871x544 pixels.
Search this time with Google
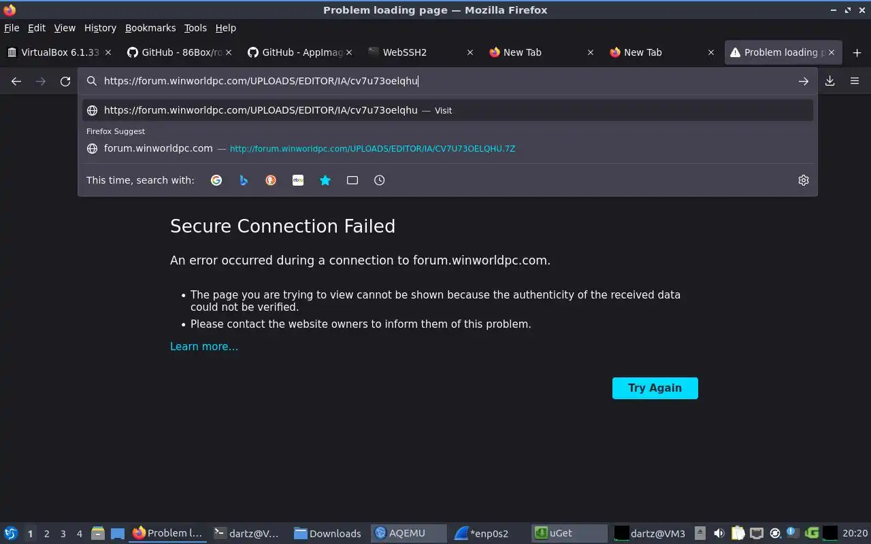(x=216, y=180)
